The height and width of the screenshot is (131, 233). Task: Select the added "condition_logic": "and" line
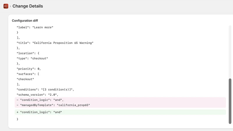point(120,112)
